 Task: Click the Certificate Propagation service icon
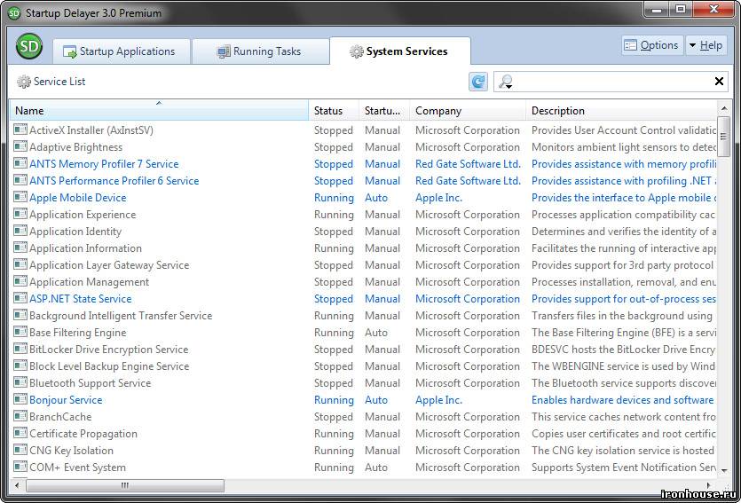(x=20, y=433)
